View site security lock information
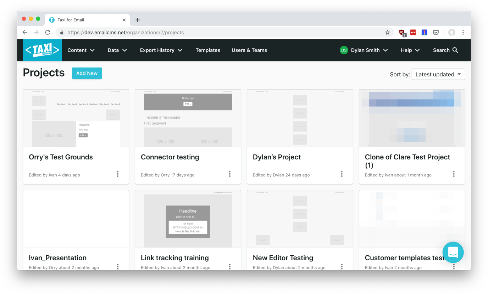 pos(62,32)
